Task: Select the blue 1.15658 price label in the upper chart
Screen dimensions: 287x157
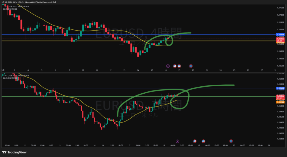Action: click(280, 34)
